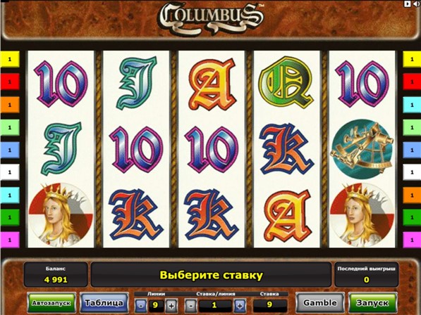Click the balance display showing 4 991
Viewport: 421px width, 315px height.
[56, 275]
